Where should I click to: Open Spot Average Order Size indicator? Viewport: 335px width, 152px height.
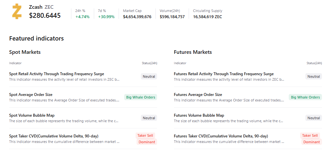coord(31,95)
